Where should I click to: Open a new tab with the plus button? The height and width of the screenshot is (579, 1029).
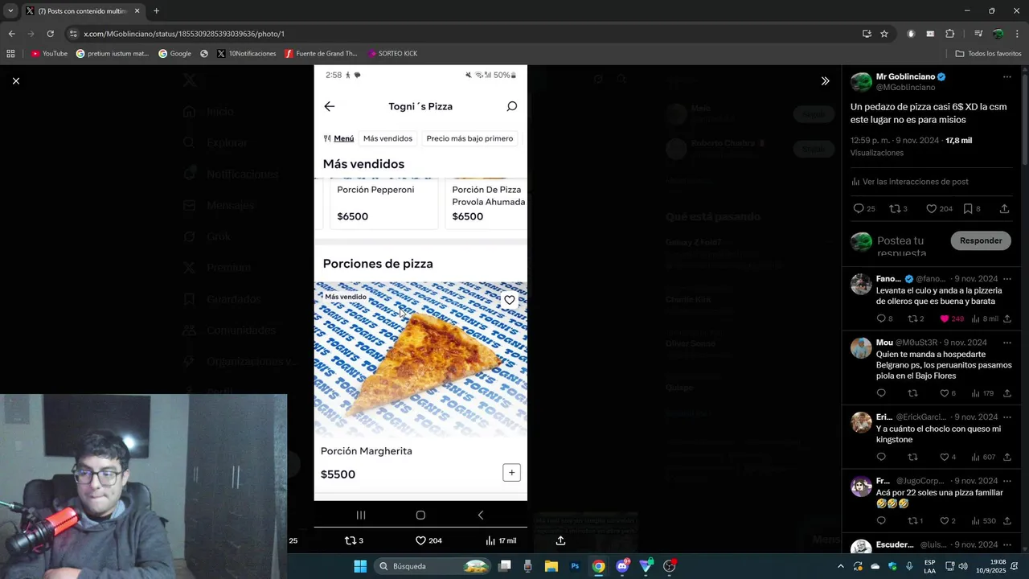(x=156, y=10)
